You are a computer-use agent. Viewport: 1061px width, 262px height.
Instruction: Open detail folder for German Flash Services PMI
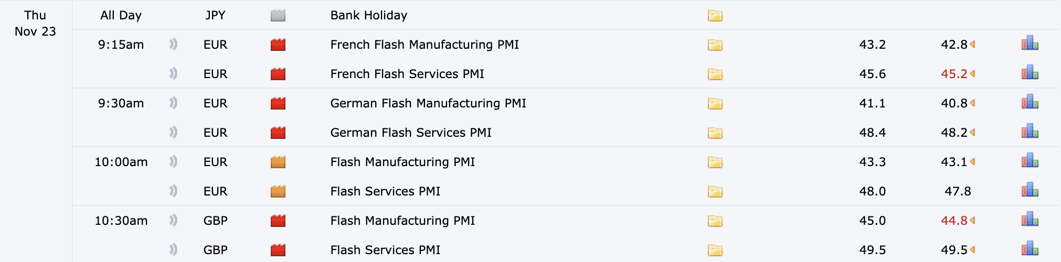click(x=715, y=133)
